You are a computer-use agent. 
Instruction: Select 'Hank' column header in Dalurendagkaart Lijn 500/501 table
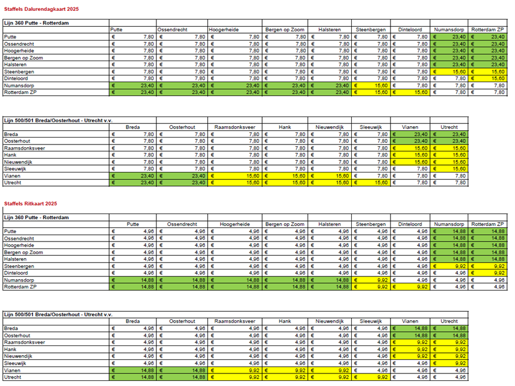point(285,127)
